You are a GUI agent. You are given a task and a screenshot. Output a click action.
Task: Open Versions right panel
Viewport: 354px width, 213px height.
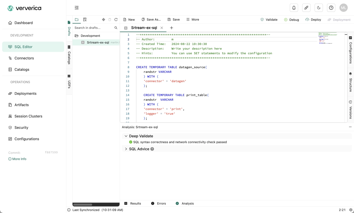(x=351, y=110)
